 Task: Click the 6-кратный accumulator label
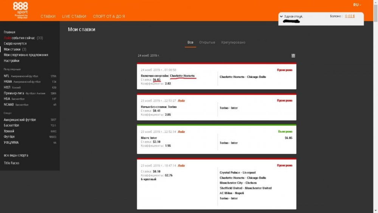[x=149, y=179]
